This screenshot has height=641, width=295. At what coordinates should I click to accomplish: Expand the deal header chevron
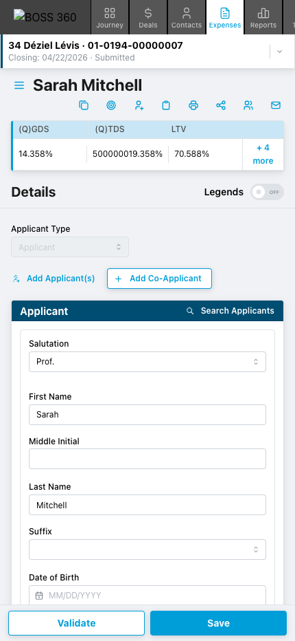pos(279,52)
